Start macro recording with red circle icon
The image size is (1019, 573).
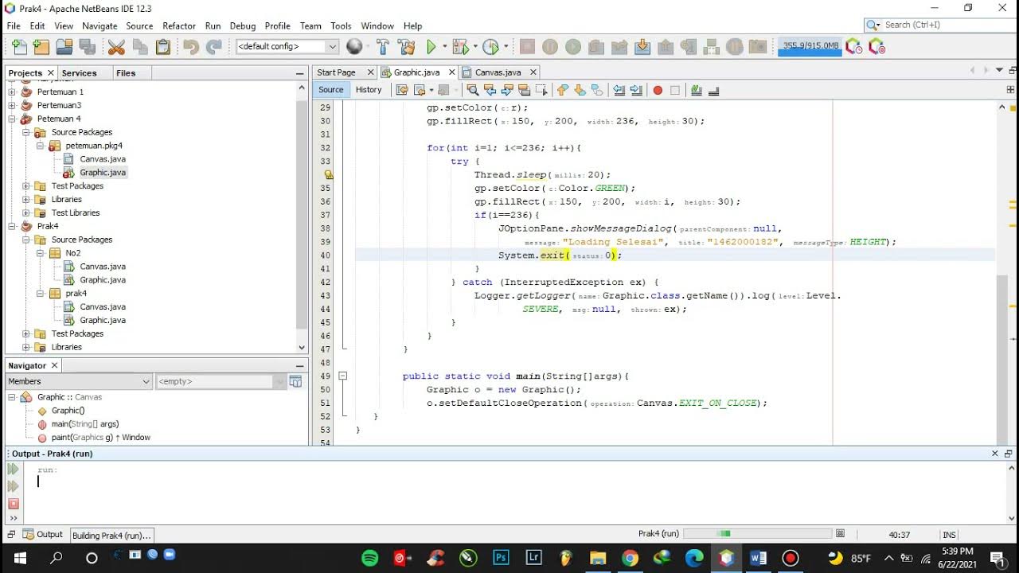(658, 90)
